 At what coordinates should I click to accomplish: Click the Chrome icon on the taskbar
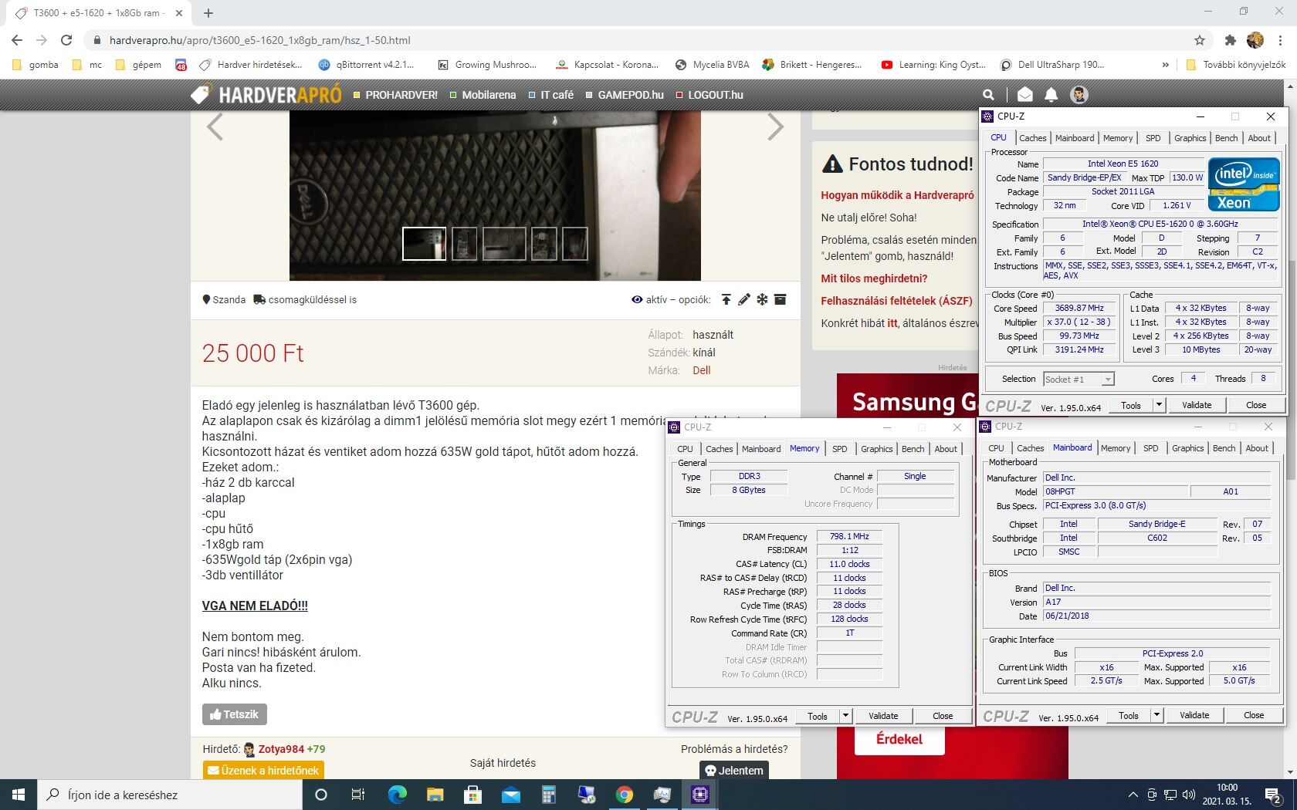click(624, 795)
